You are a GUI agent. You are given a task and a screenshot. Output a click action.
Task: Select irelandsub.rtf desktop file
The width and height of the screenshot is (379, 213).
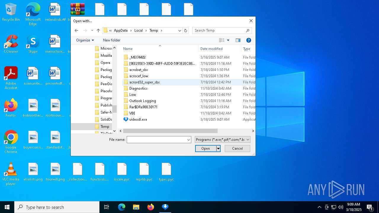(x=55, y=12)
